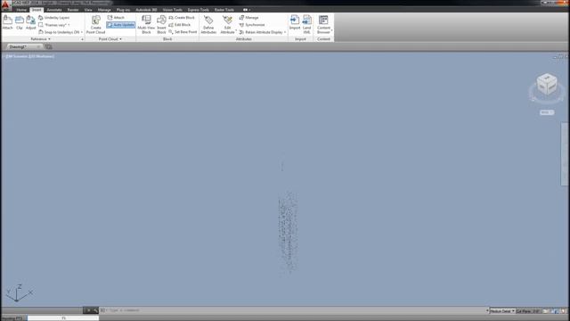The image size is (570, 321).
Task: Open the Medium Detail dropdown
Action: coord(502,311)
